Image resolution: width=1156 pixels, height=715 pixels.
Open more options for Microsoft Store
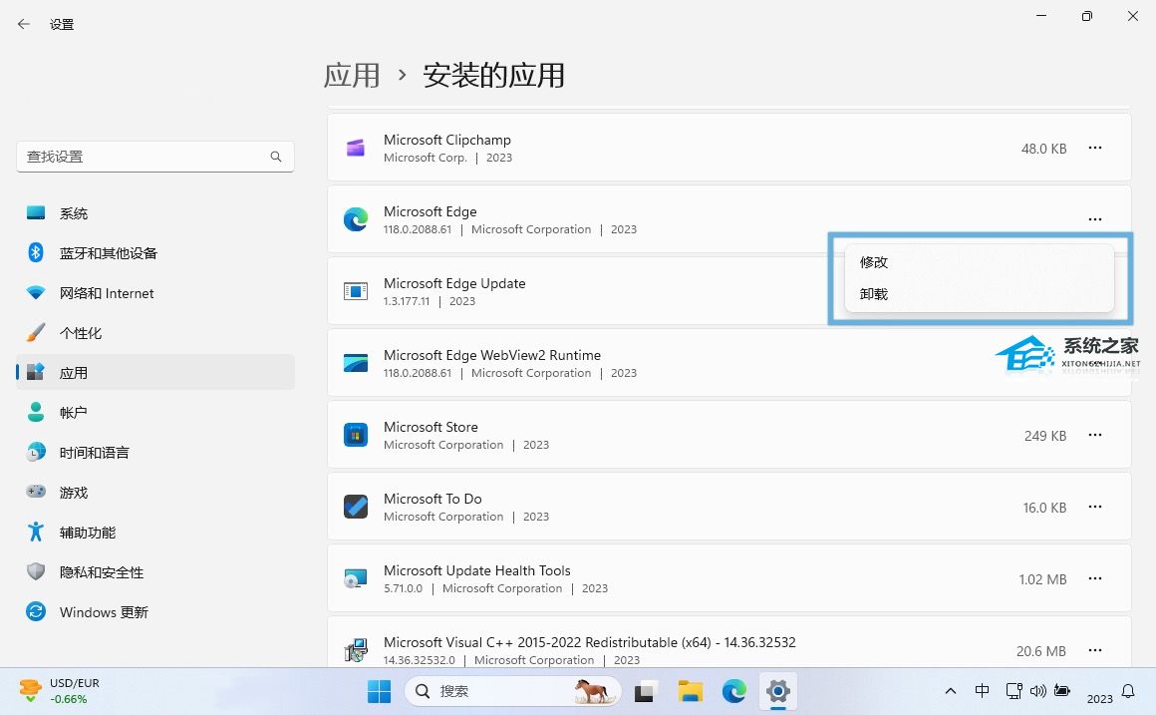[x=1095, y=435]
